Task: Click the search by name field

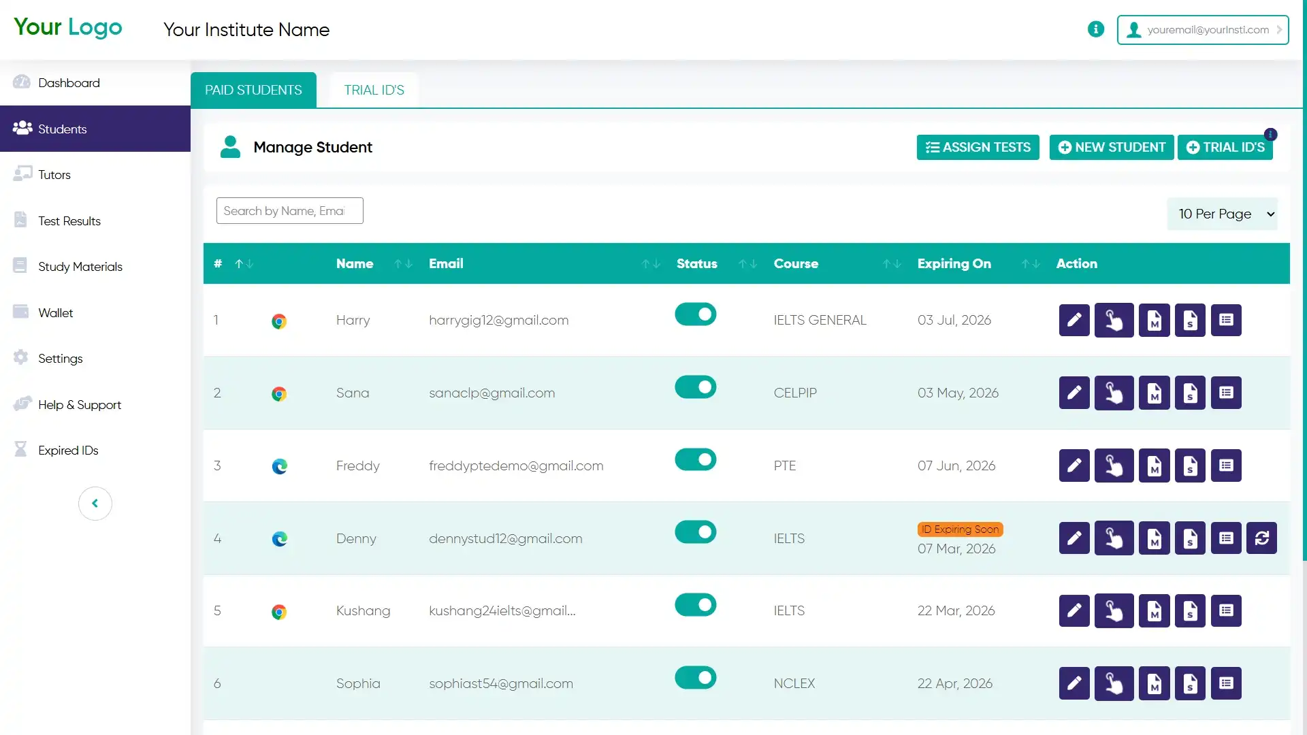Action: coord(289,210)
